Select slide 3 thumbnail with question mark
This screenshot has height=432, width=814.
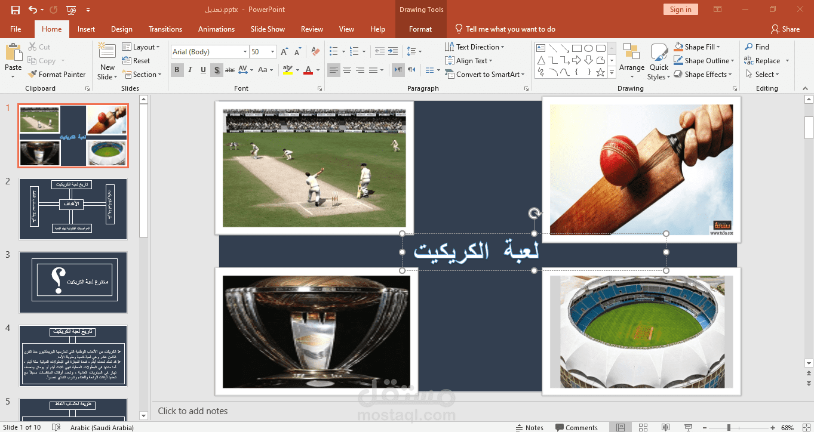coord(73,282)
